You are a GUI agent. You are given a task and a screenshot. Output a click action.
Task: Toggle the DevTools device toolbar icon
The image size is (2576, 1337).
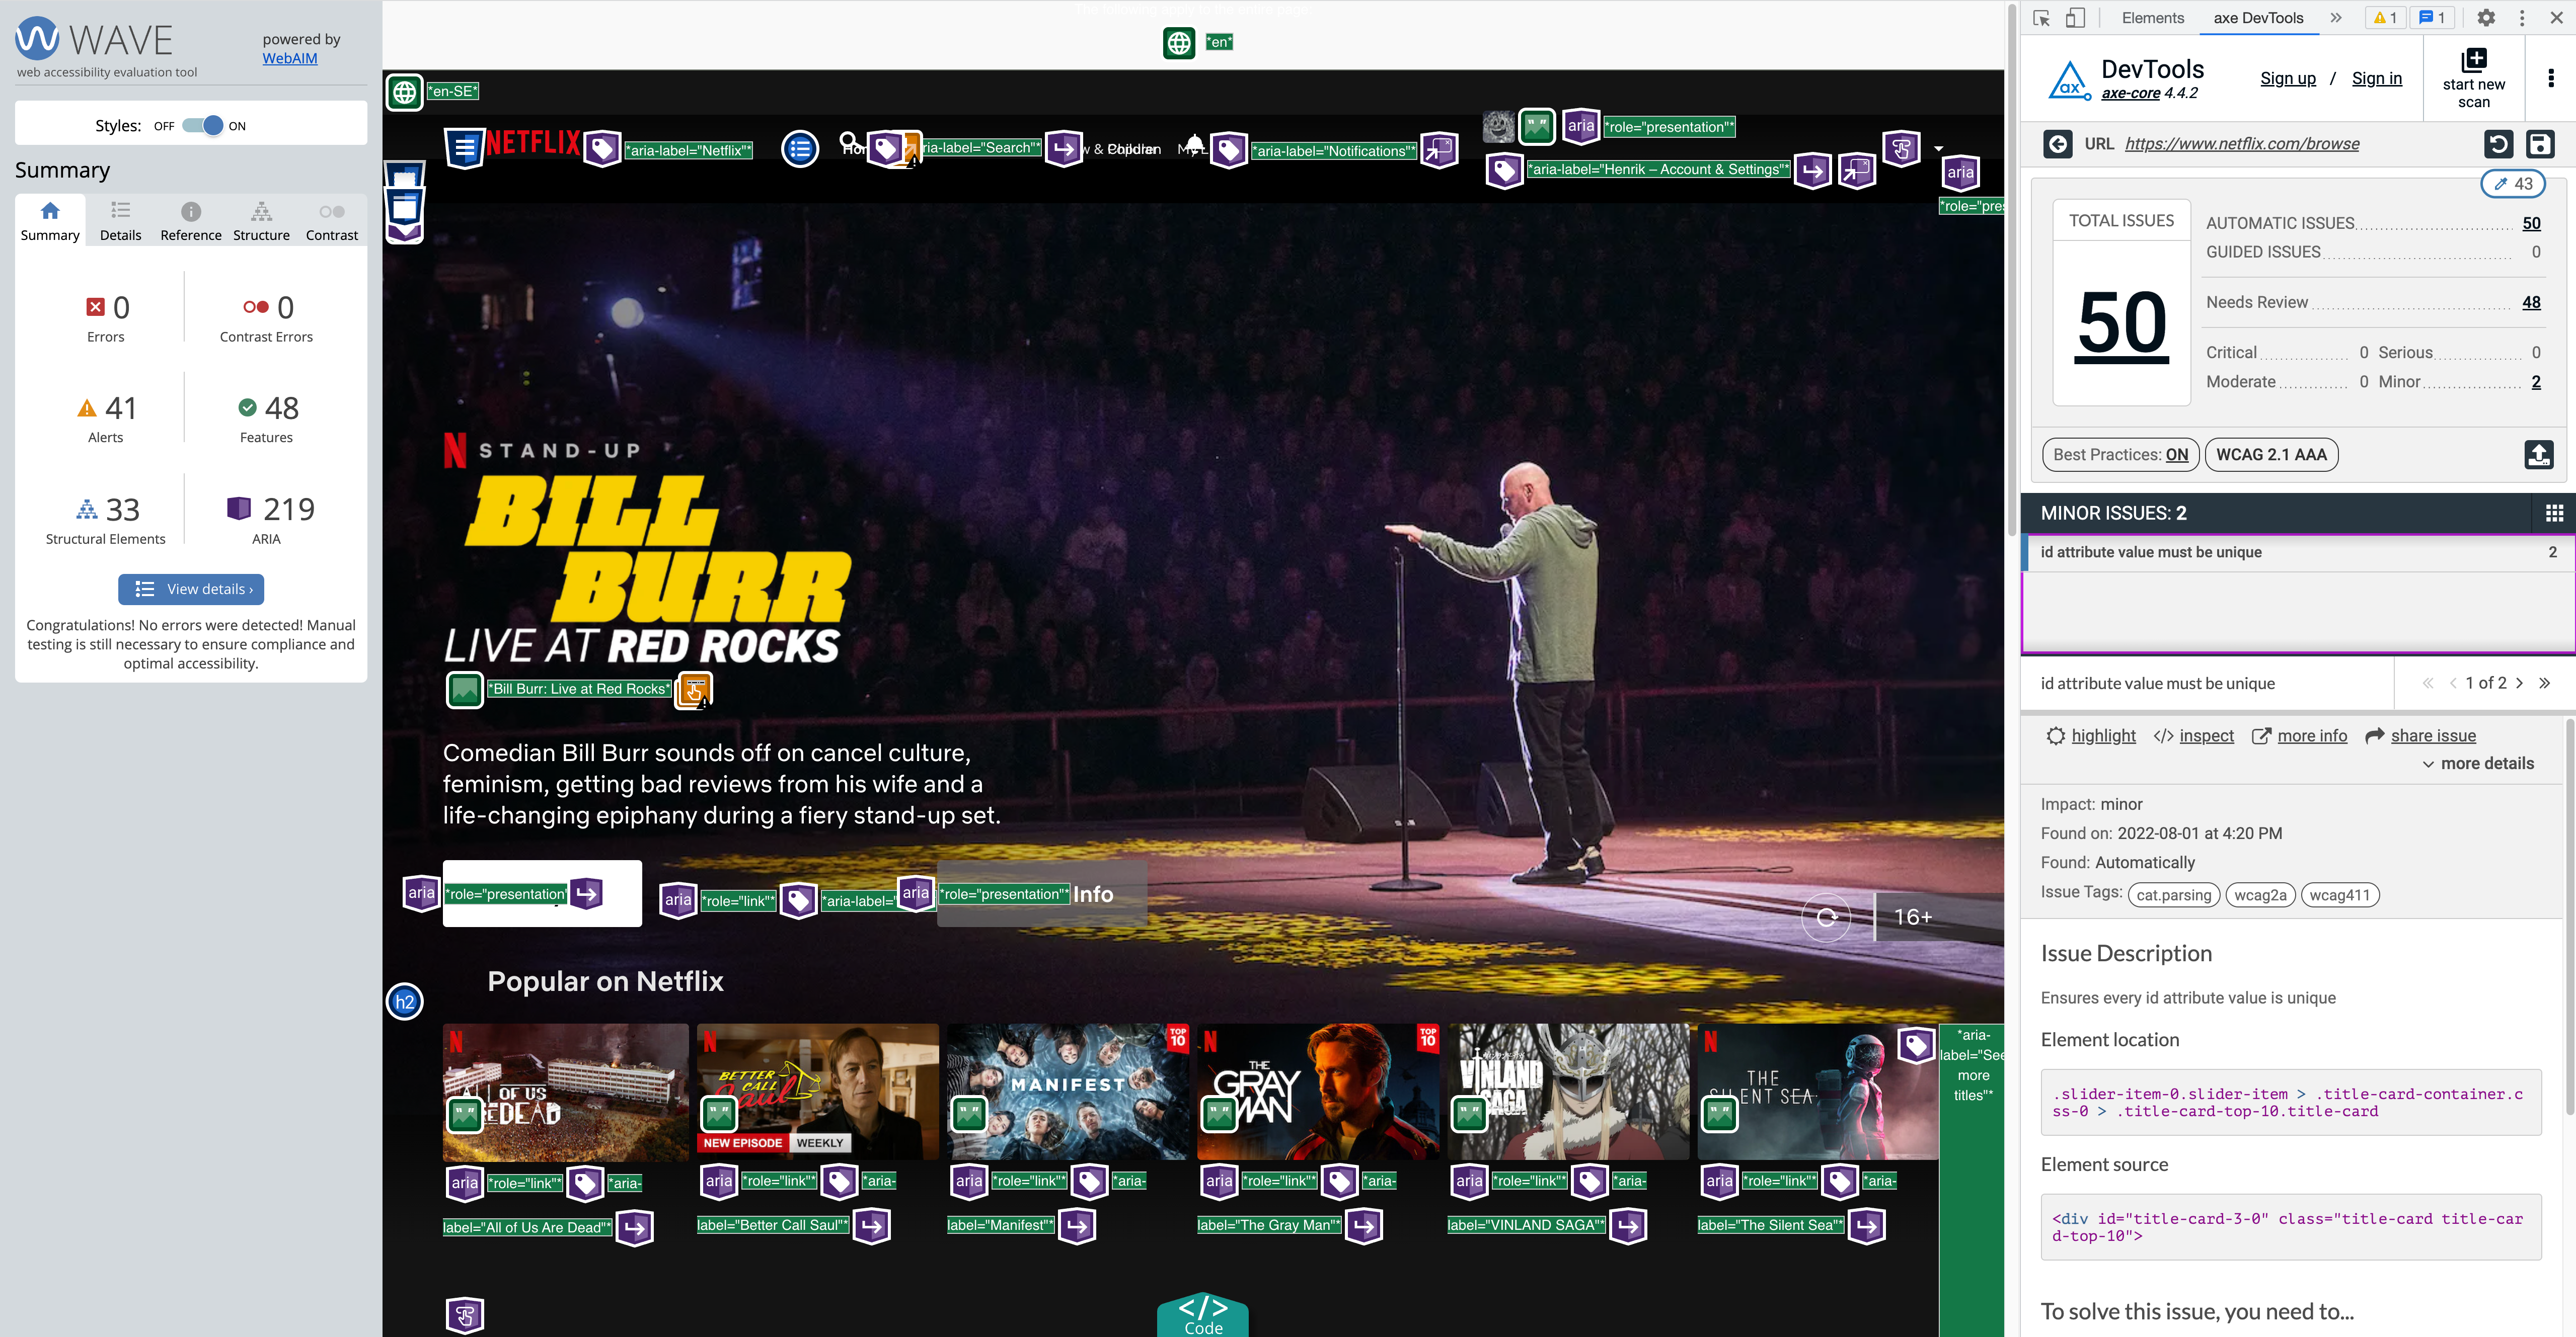pos(2076,18)
